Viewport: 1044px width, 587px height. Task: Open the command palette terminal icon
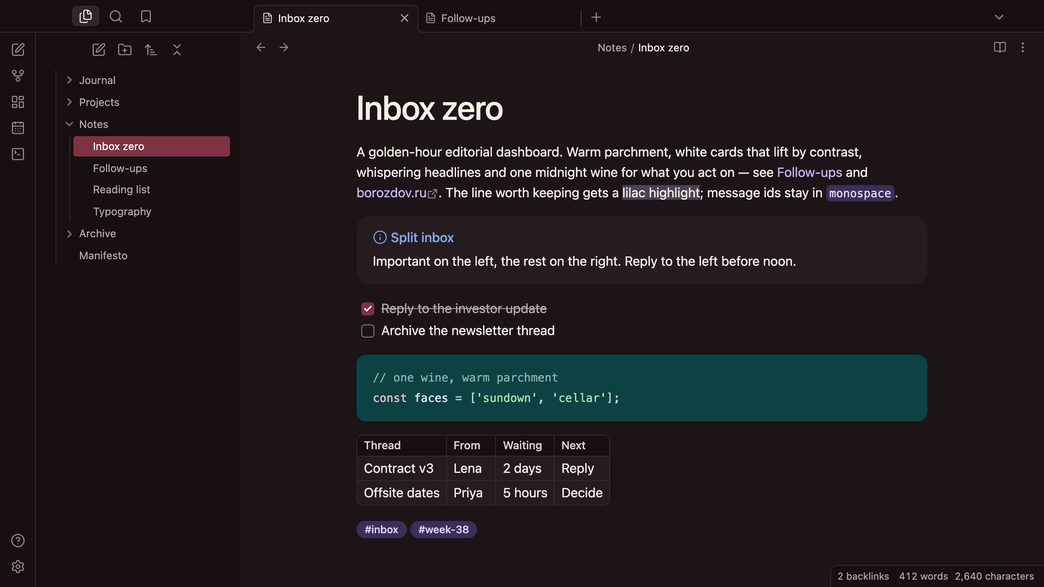point(18,154)
